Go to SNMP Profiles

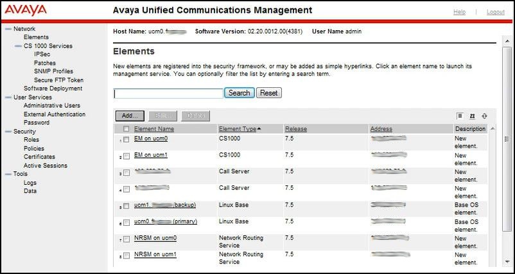click(53, 71)
